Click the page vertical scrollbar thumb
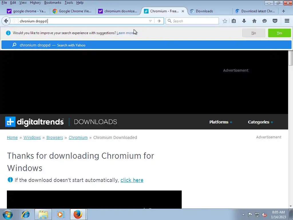The height and width of the screenshot is (220, 293). pyautogui.click(x=291, y=58)
